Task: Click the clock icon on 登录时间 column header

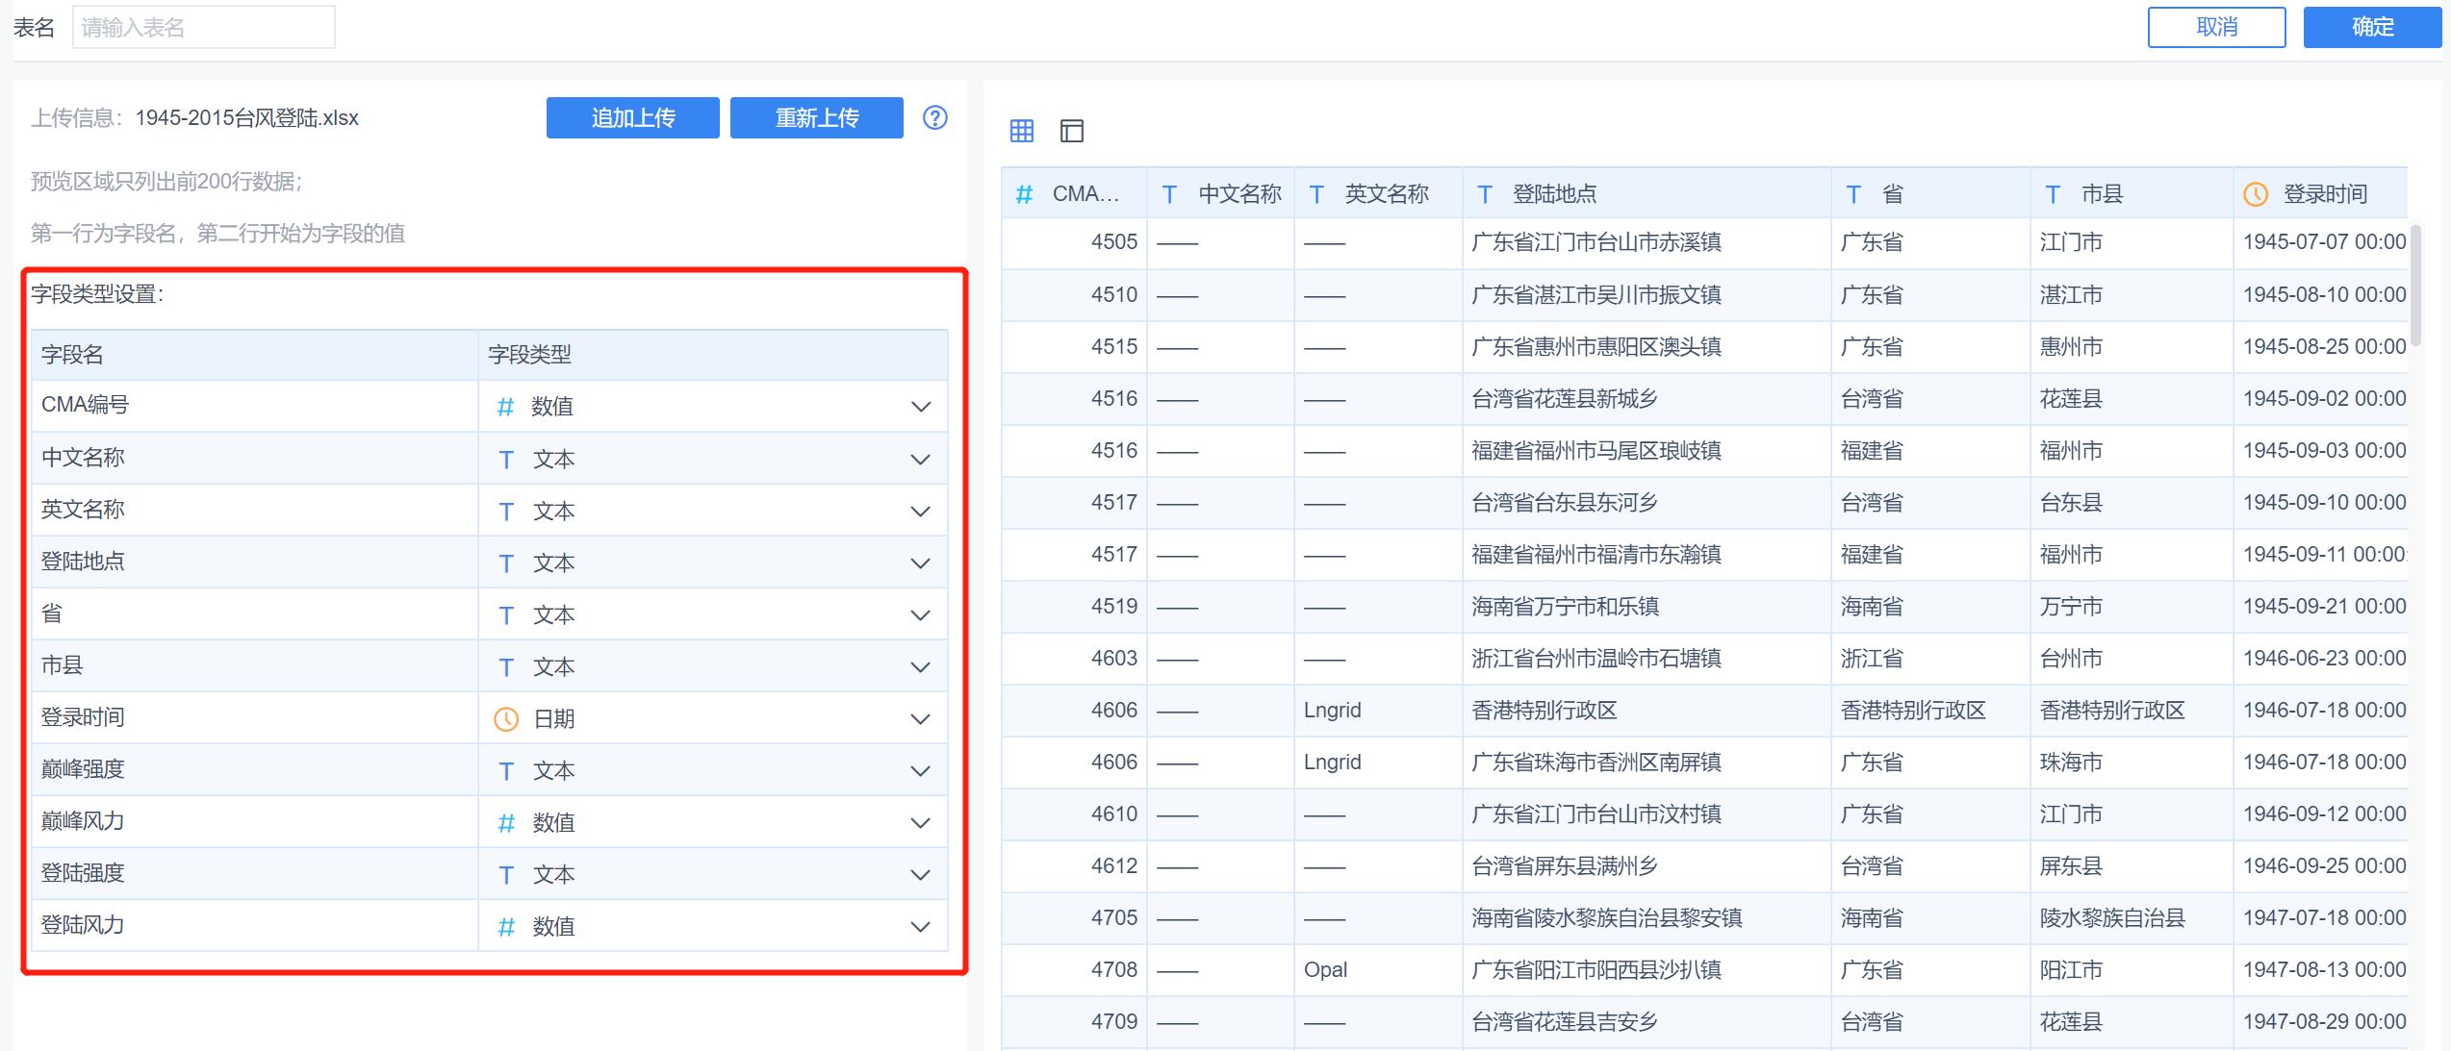Action: pyautogui.click(x=2253, y=193)
